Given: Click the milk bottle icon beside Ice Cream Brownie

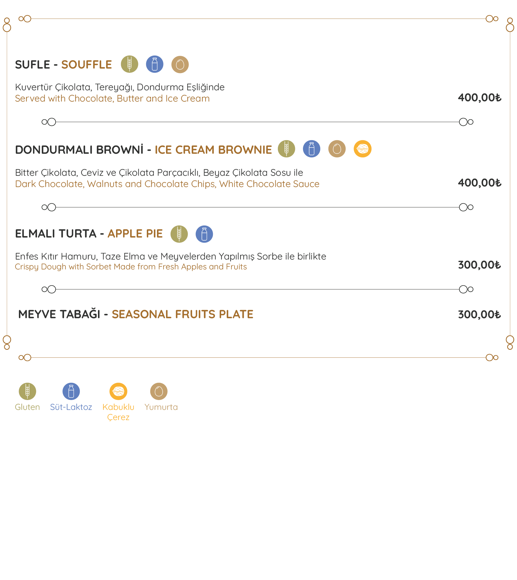Looking at the screenshot, I should point(311,149).
